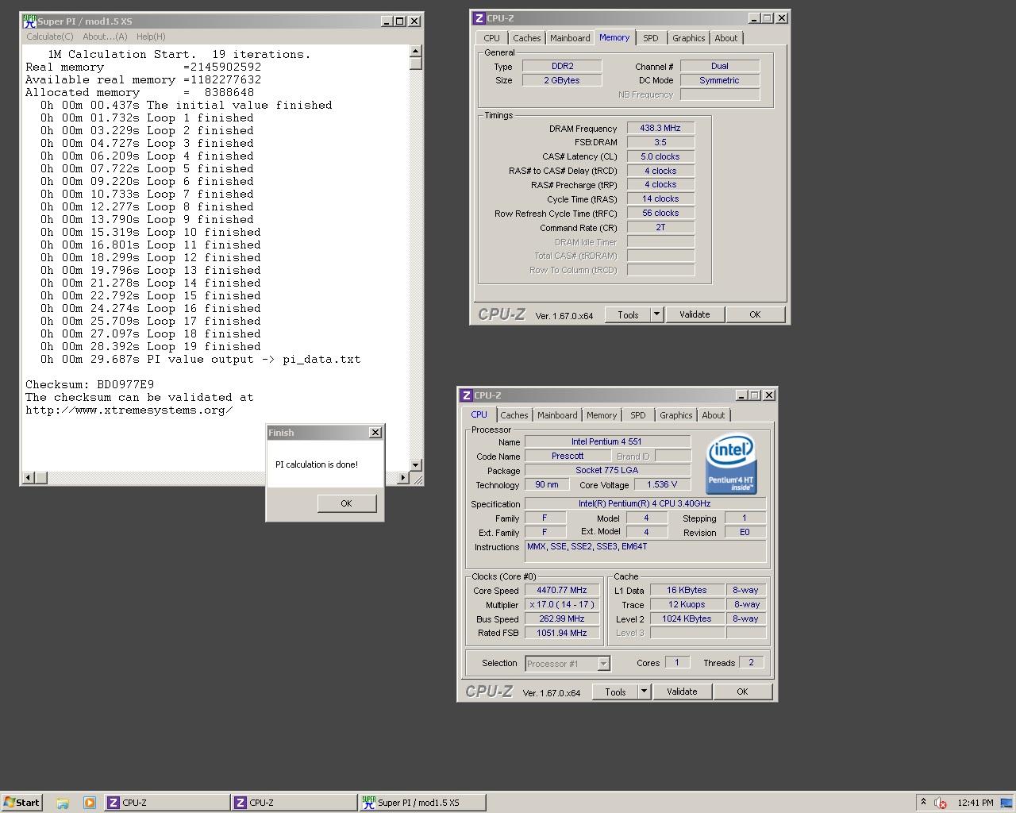The height and width of the screenshot is (813, 1016).
Task: Click the network tray icon
Action: coord(1006,803)
